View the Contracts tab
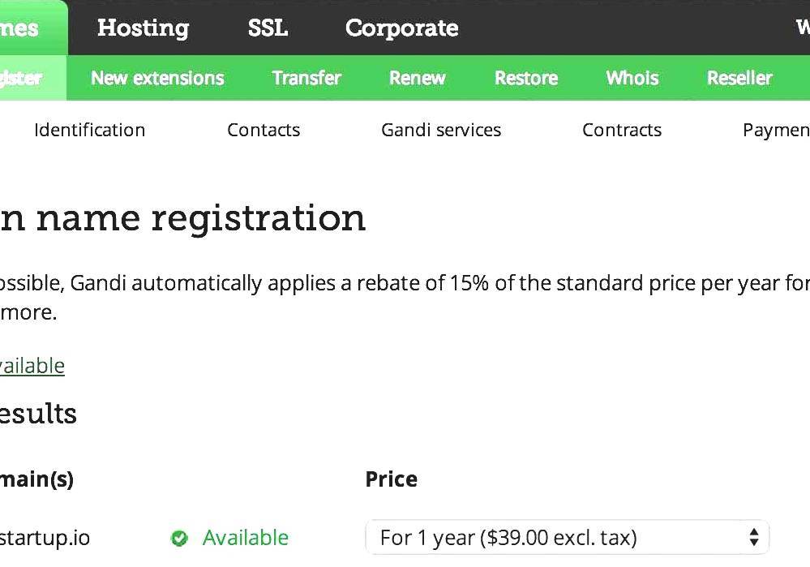 [x=622, y=130]
